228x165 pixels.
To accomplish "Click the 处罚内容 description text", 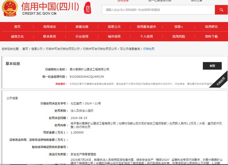I will [x=146, y=125].
